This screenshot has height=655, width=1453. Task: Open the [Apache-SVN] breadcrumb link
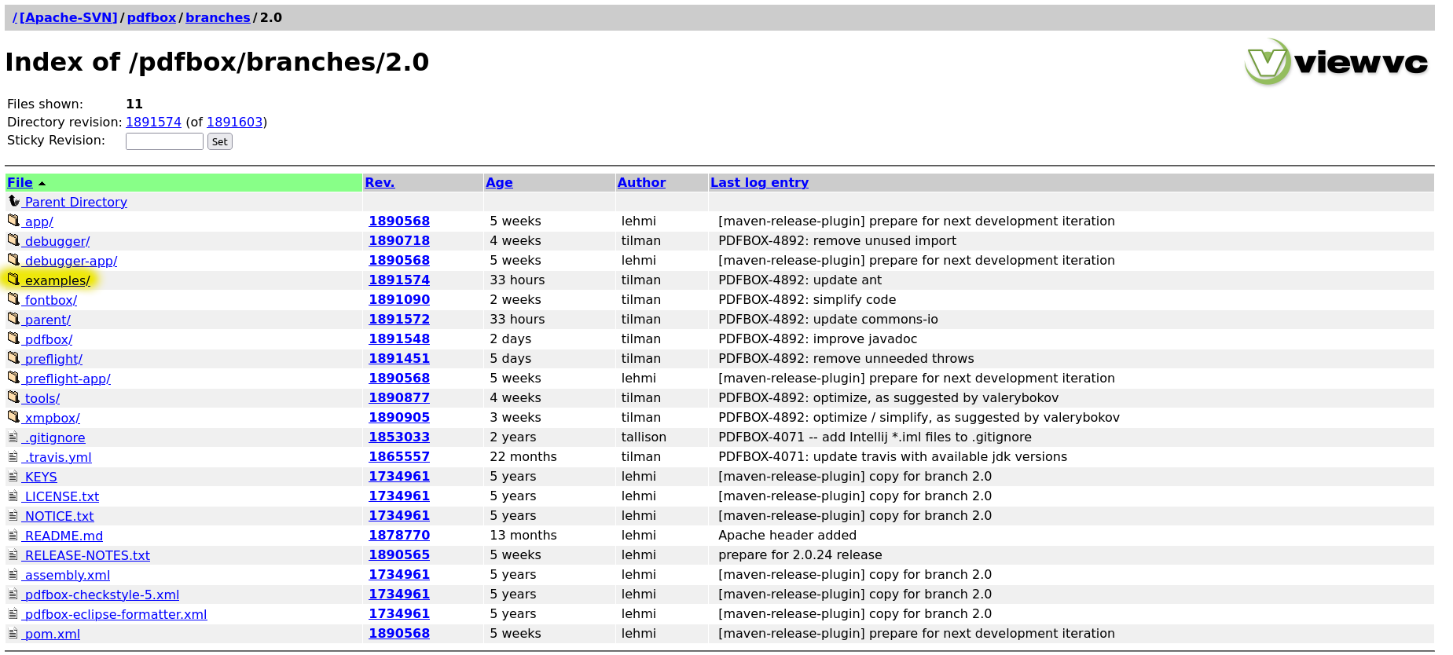pyautogui.click(x=68, y=17)
